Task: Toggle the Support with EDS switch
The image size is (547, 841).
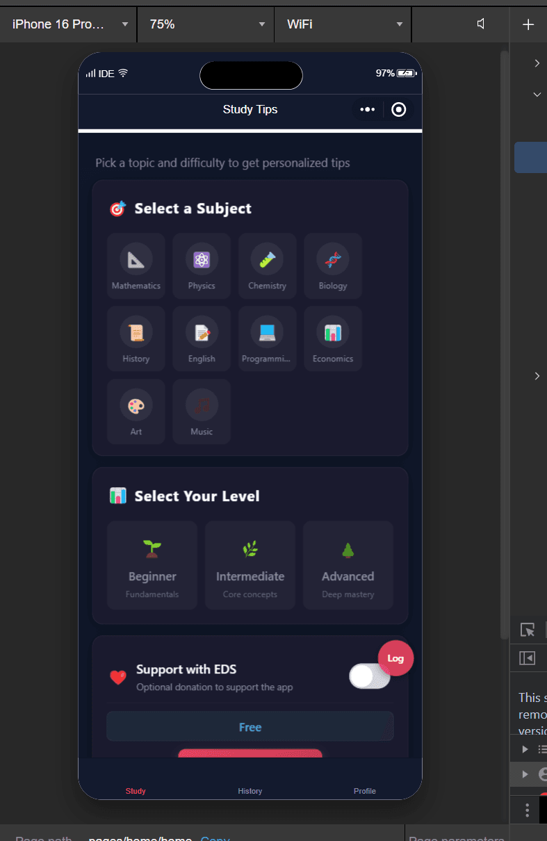Action: coord(370,676)
